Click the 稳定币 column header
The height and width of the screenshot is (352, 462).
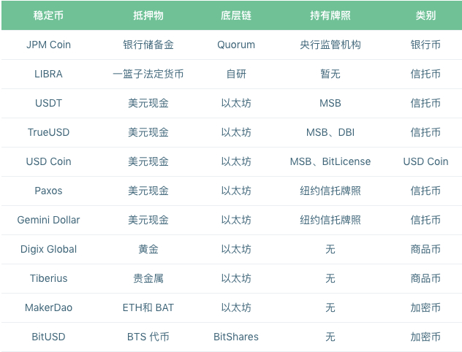tap(48, 15)
